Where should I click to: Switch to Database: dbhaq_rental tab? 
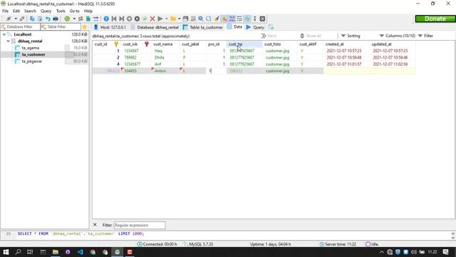pos(155,27)
